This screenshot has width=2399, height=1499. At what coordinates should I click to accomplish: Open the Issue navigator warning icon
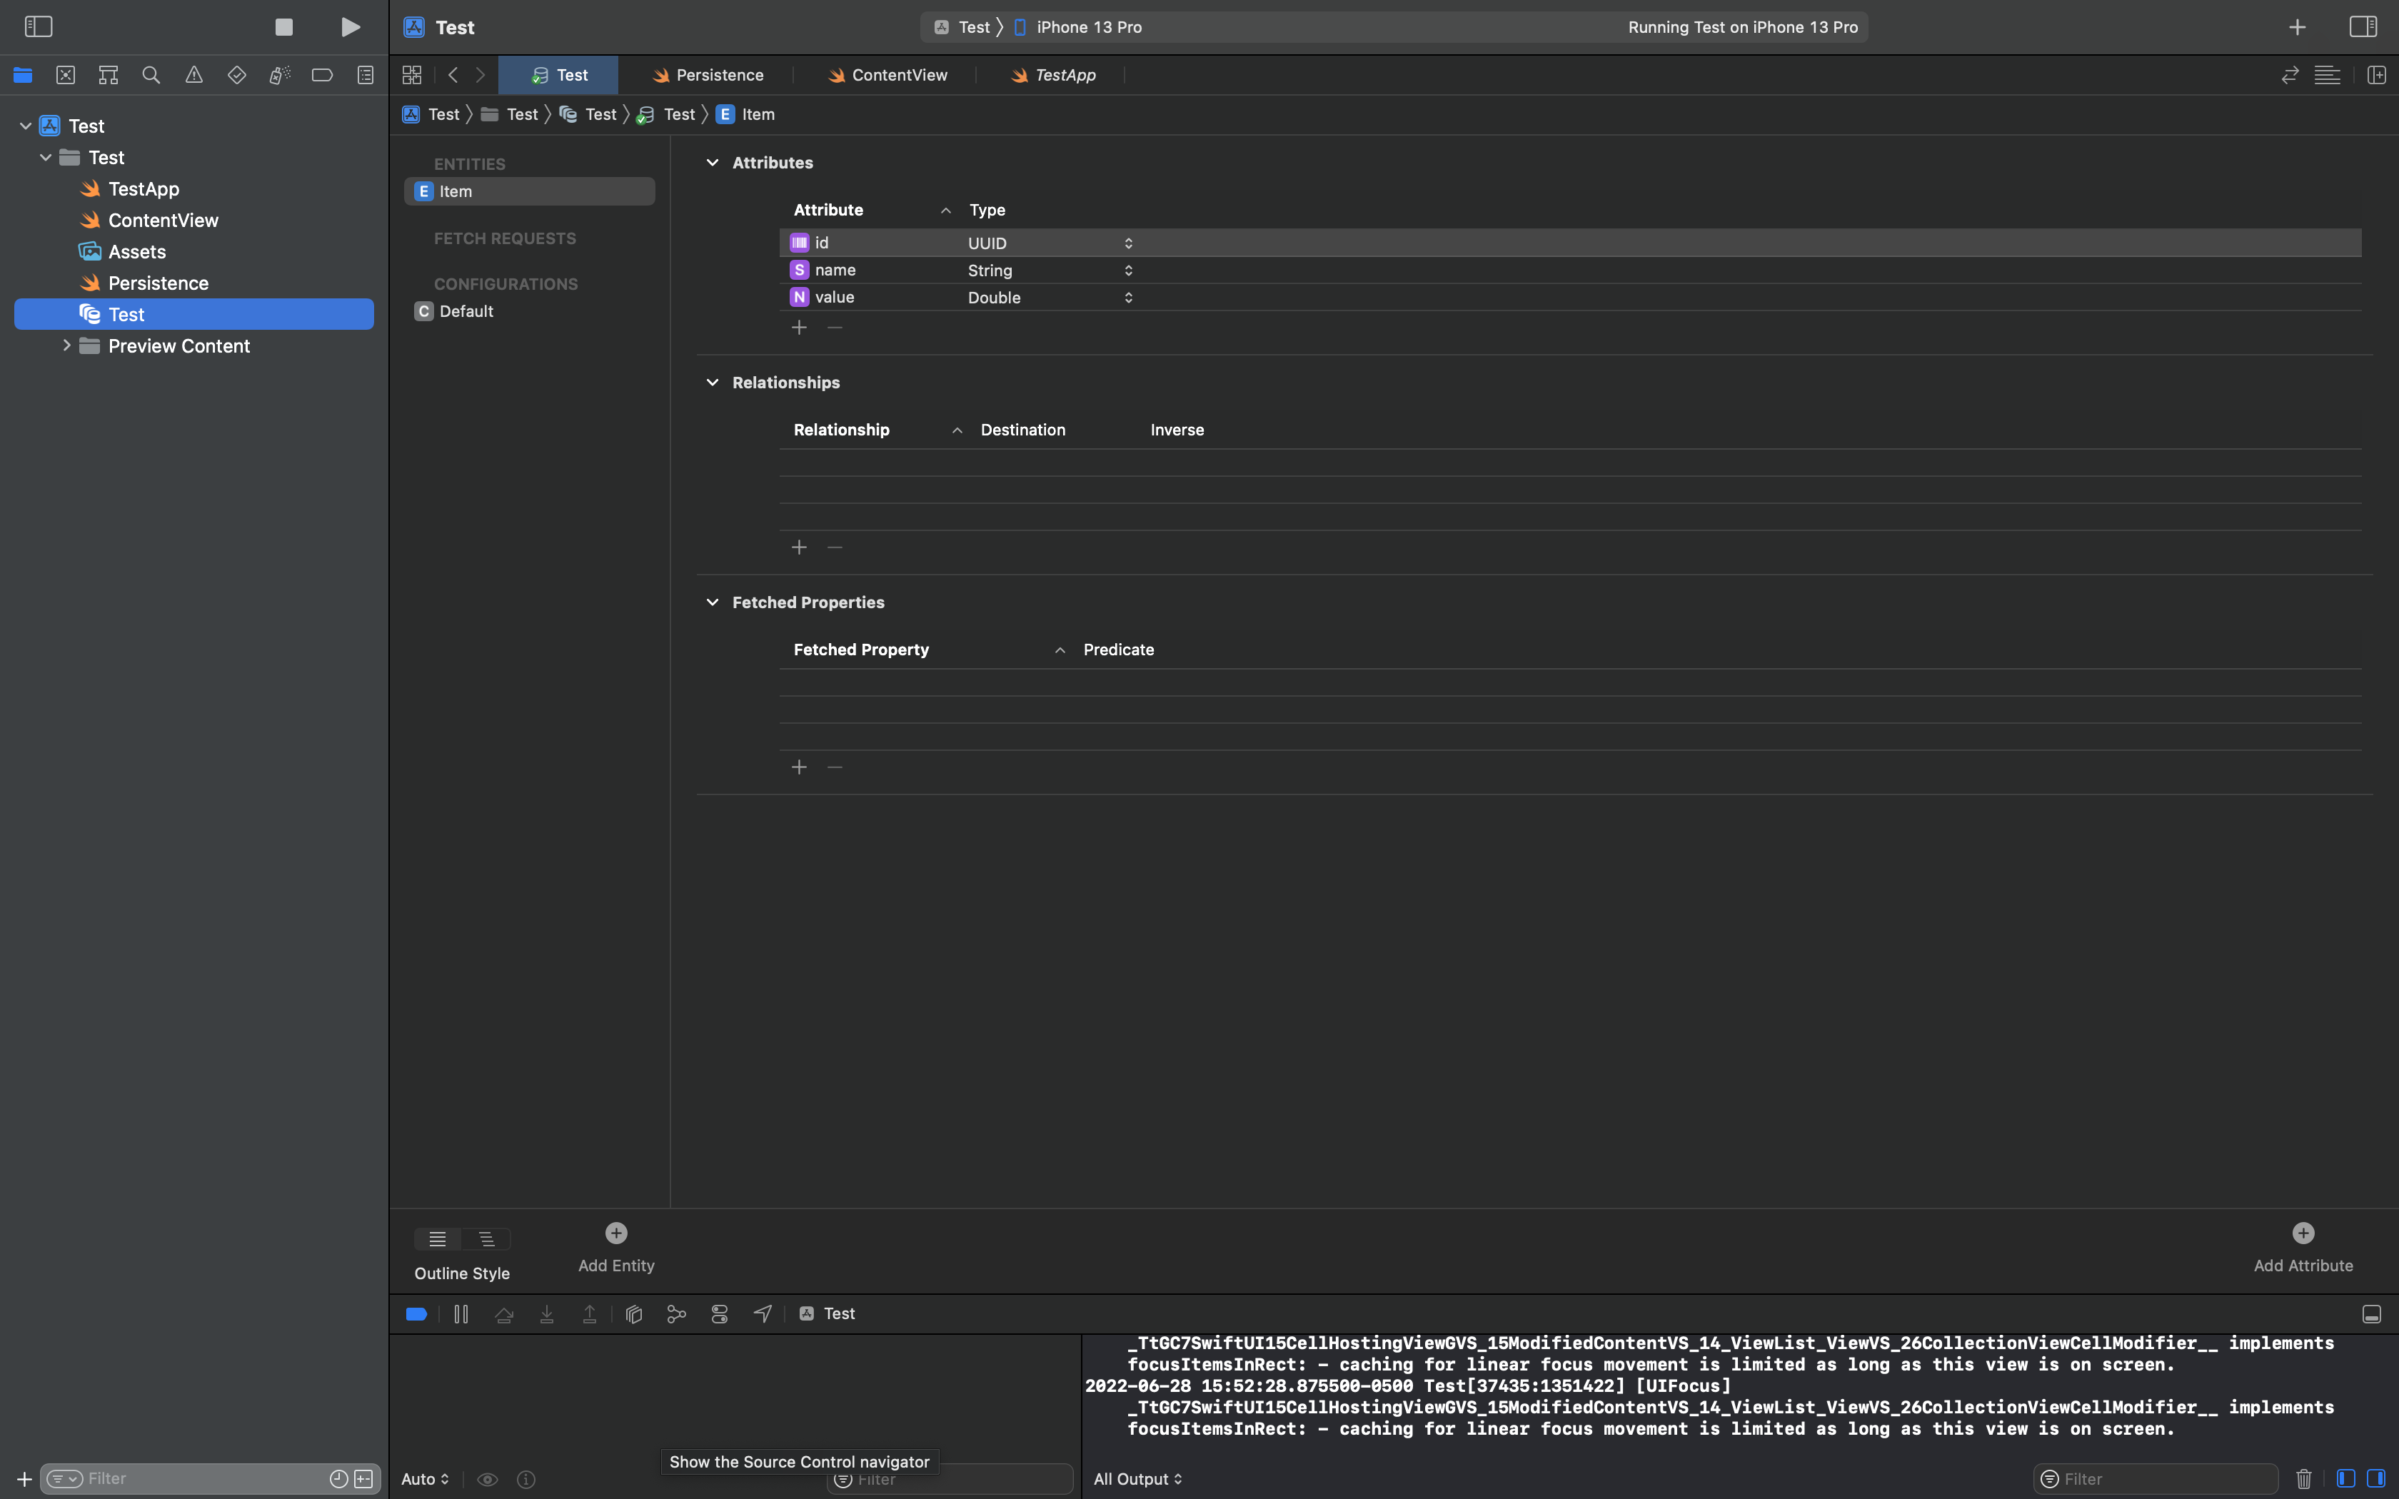pyautogui.click(x=194, y=76)
